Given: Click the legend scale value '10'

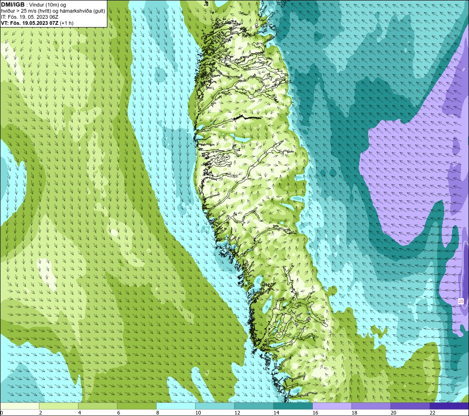Looking at the screenshot, I should pyautogui.click(x=198, y=413).
